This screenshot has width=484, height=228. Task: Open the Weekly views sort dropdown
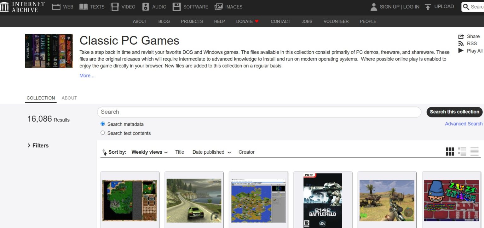[149, 152]
